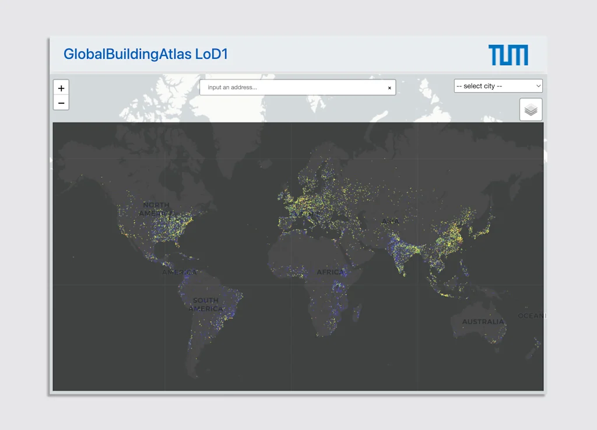Click the GlobalBuildingAtlas LoD1 title
The image size is (597, 430).
pos(145,54)
